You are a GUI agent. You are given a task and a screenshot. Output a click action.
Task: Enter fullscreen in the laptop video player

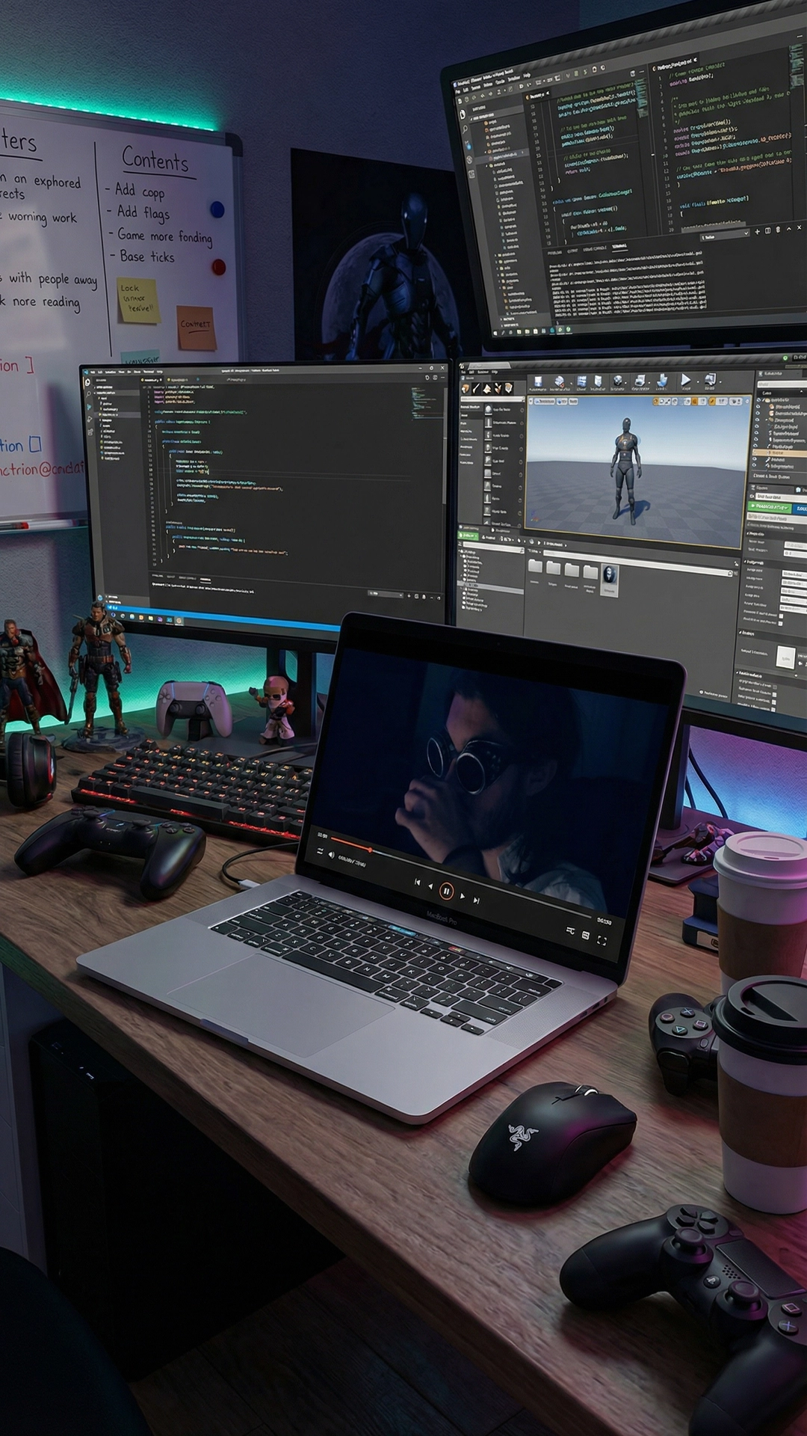coord(602,940)
